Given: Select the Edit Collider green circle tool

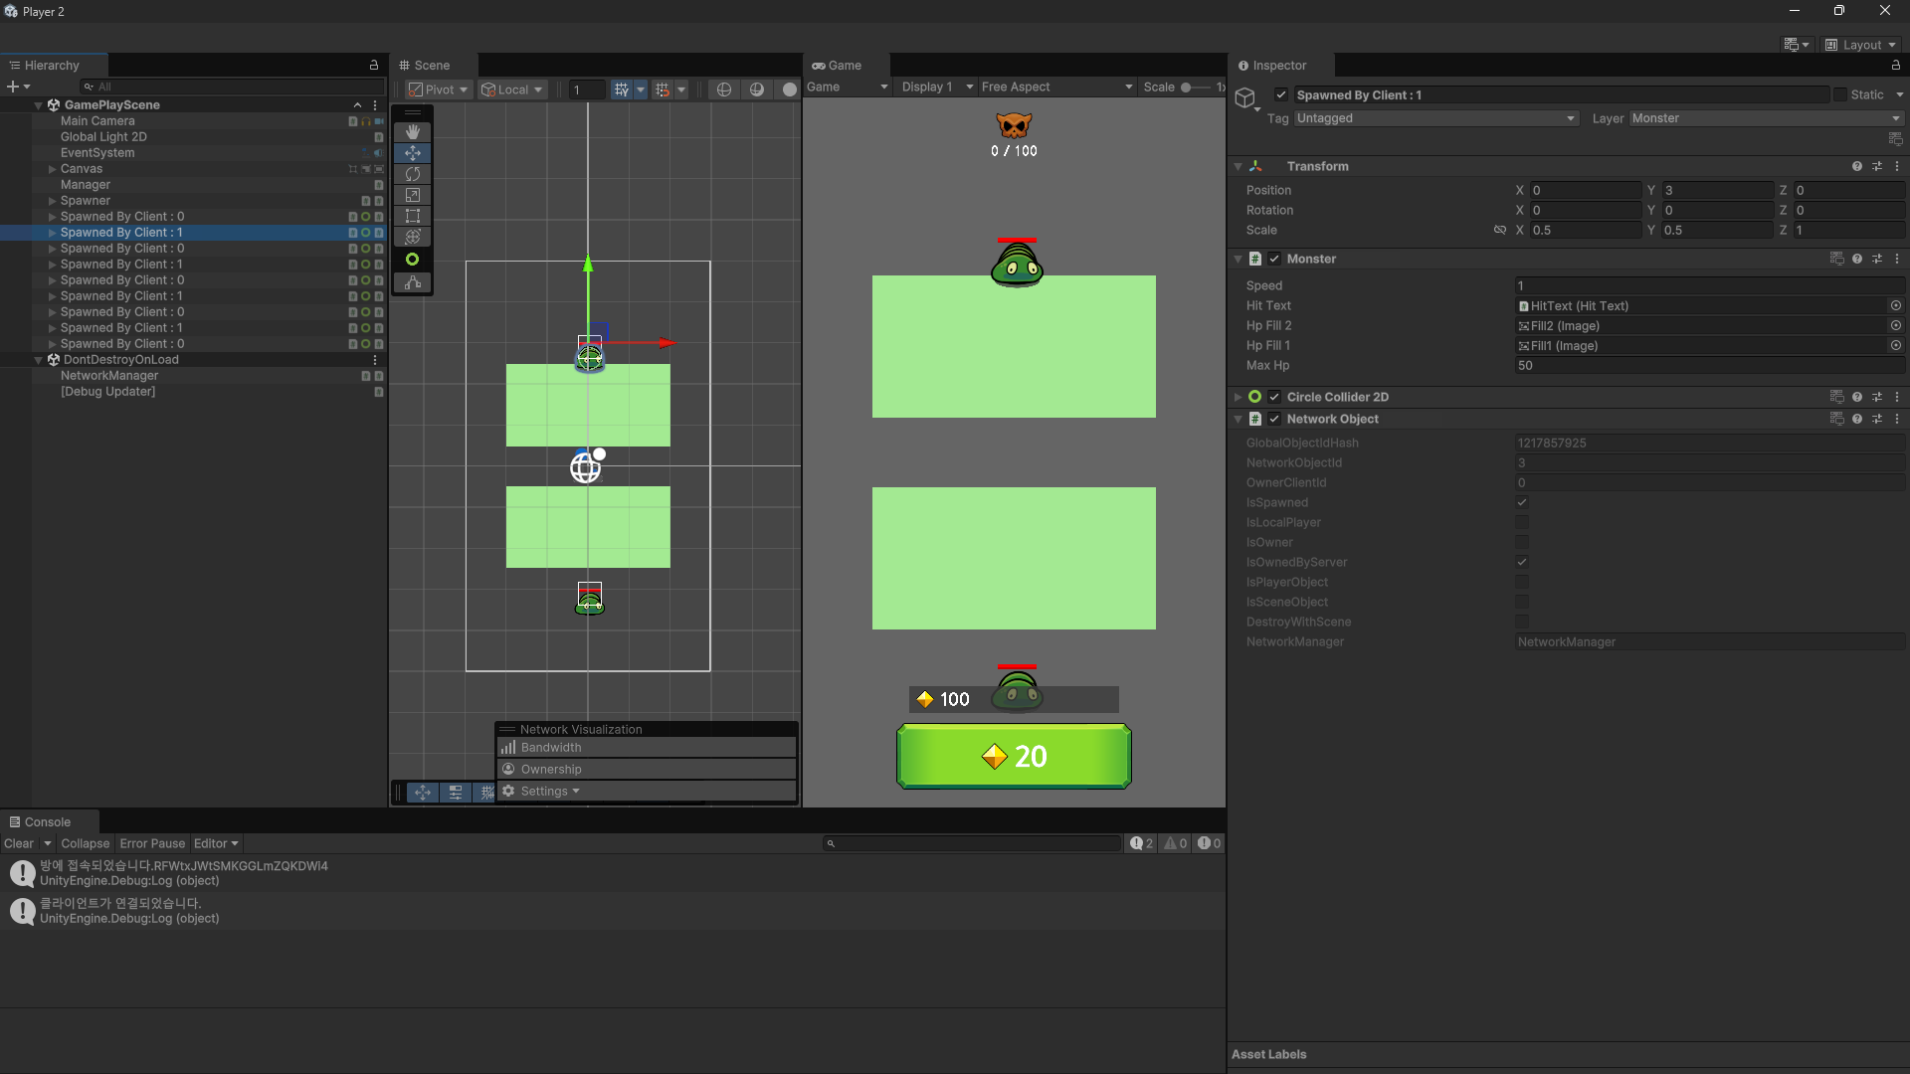Looking at the screenshot, I should (x=413, y=260).
